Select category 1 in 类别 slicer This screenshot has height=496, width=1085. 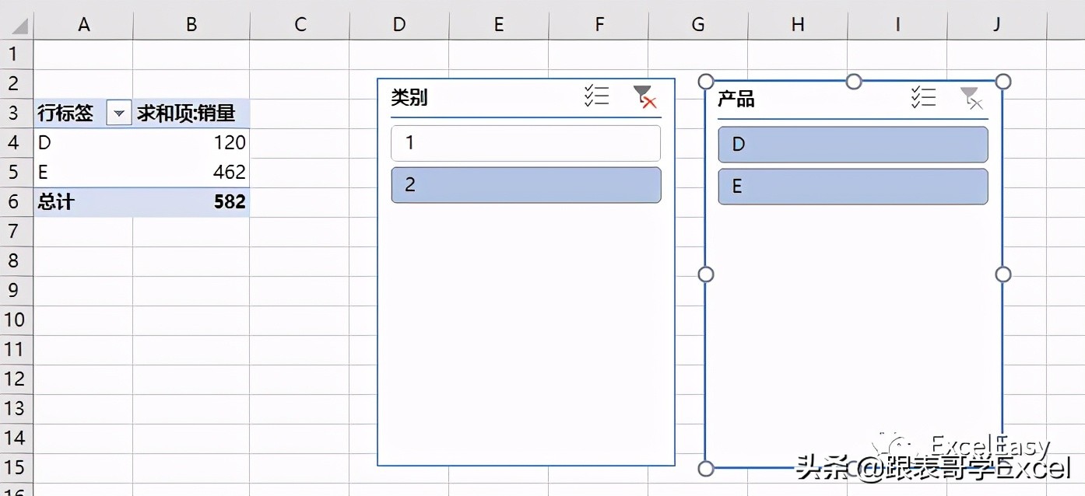(x=525, y=143)
